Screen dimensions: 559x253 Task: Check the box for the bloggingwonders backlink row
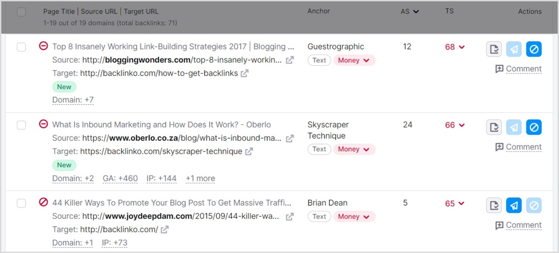click(21, 47)
